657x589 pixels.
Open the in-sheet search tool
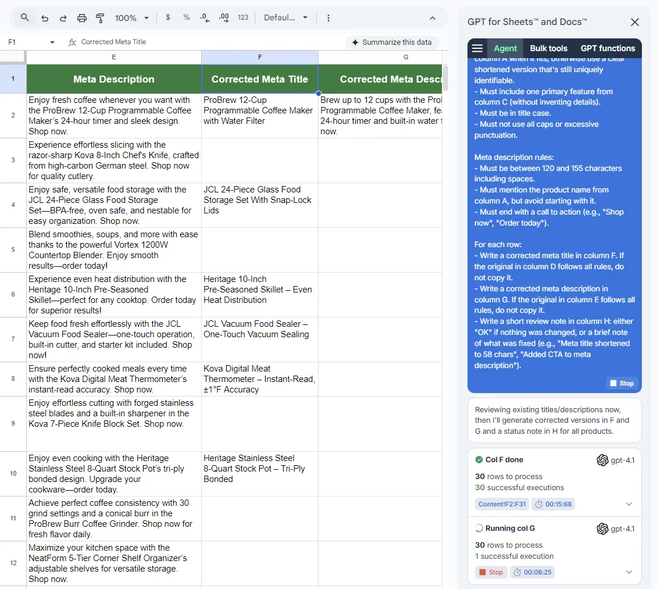(x=24, y=18)
